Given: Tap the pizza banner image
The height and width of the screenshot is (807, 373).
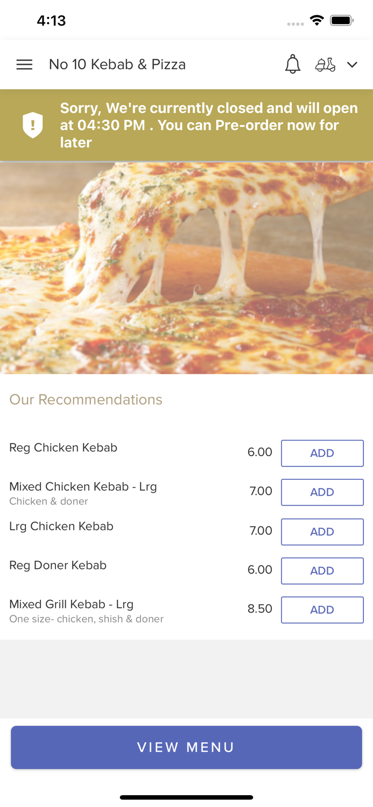Looking at the screenshot, I should (186, 266).
